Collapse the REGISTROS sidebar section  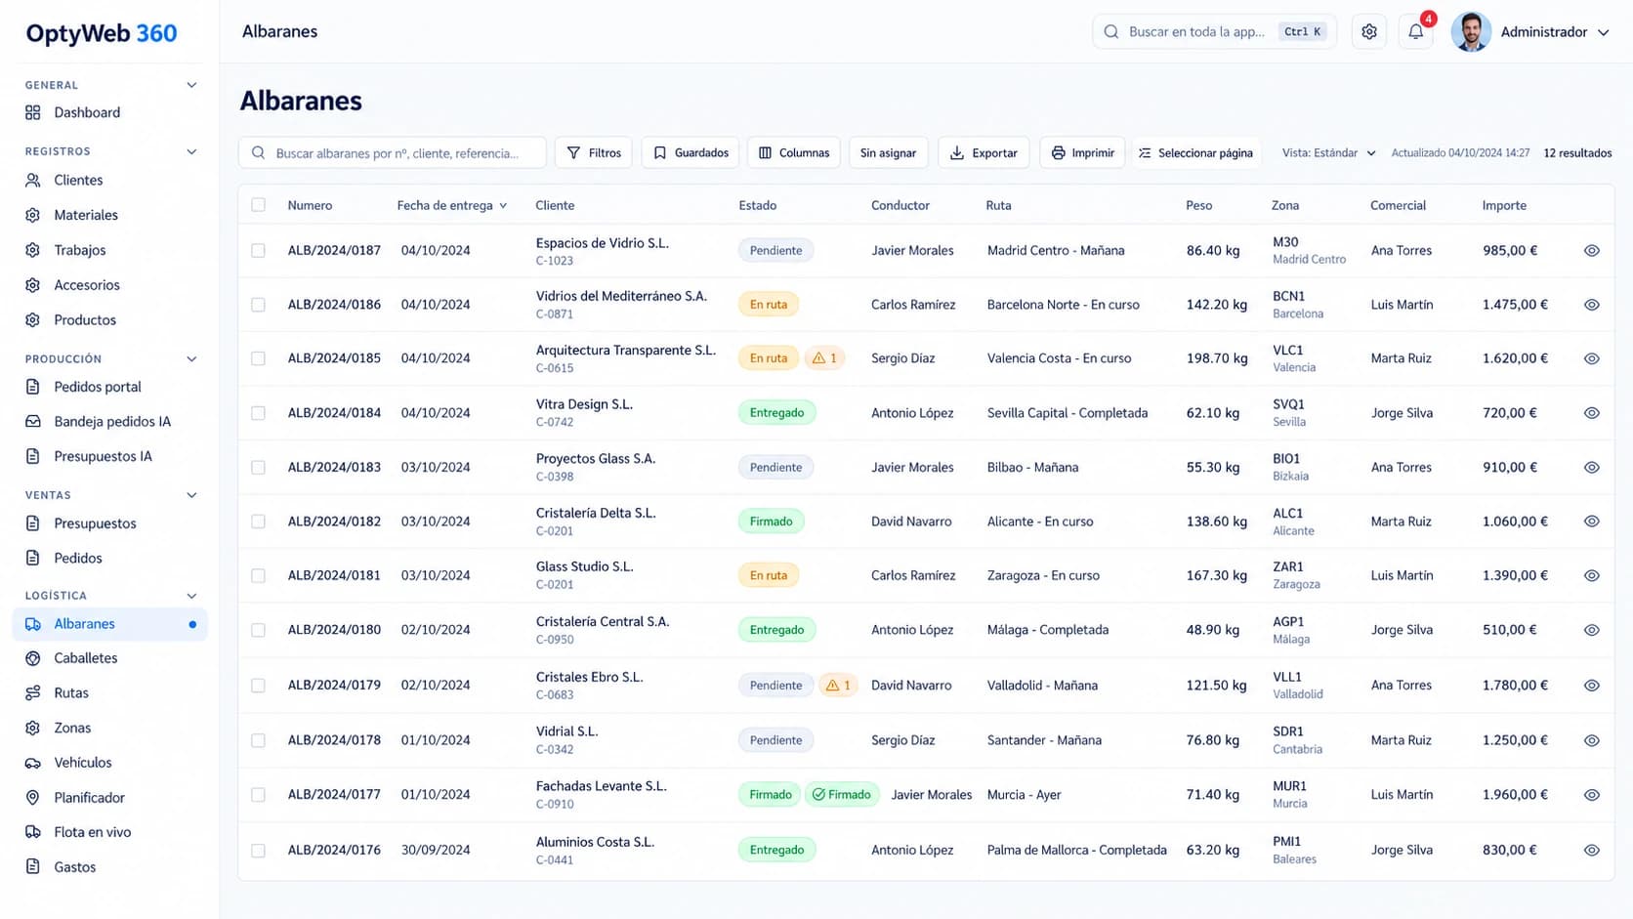click(x=191, y=151)
